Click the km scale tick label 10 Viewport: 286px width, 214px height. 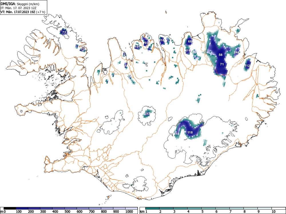(273, 212)
